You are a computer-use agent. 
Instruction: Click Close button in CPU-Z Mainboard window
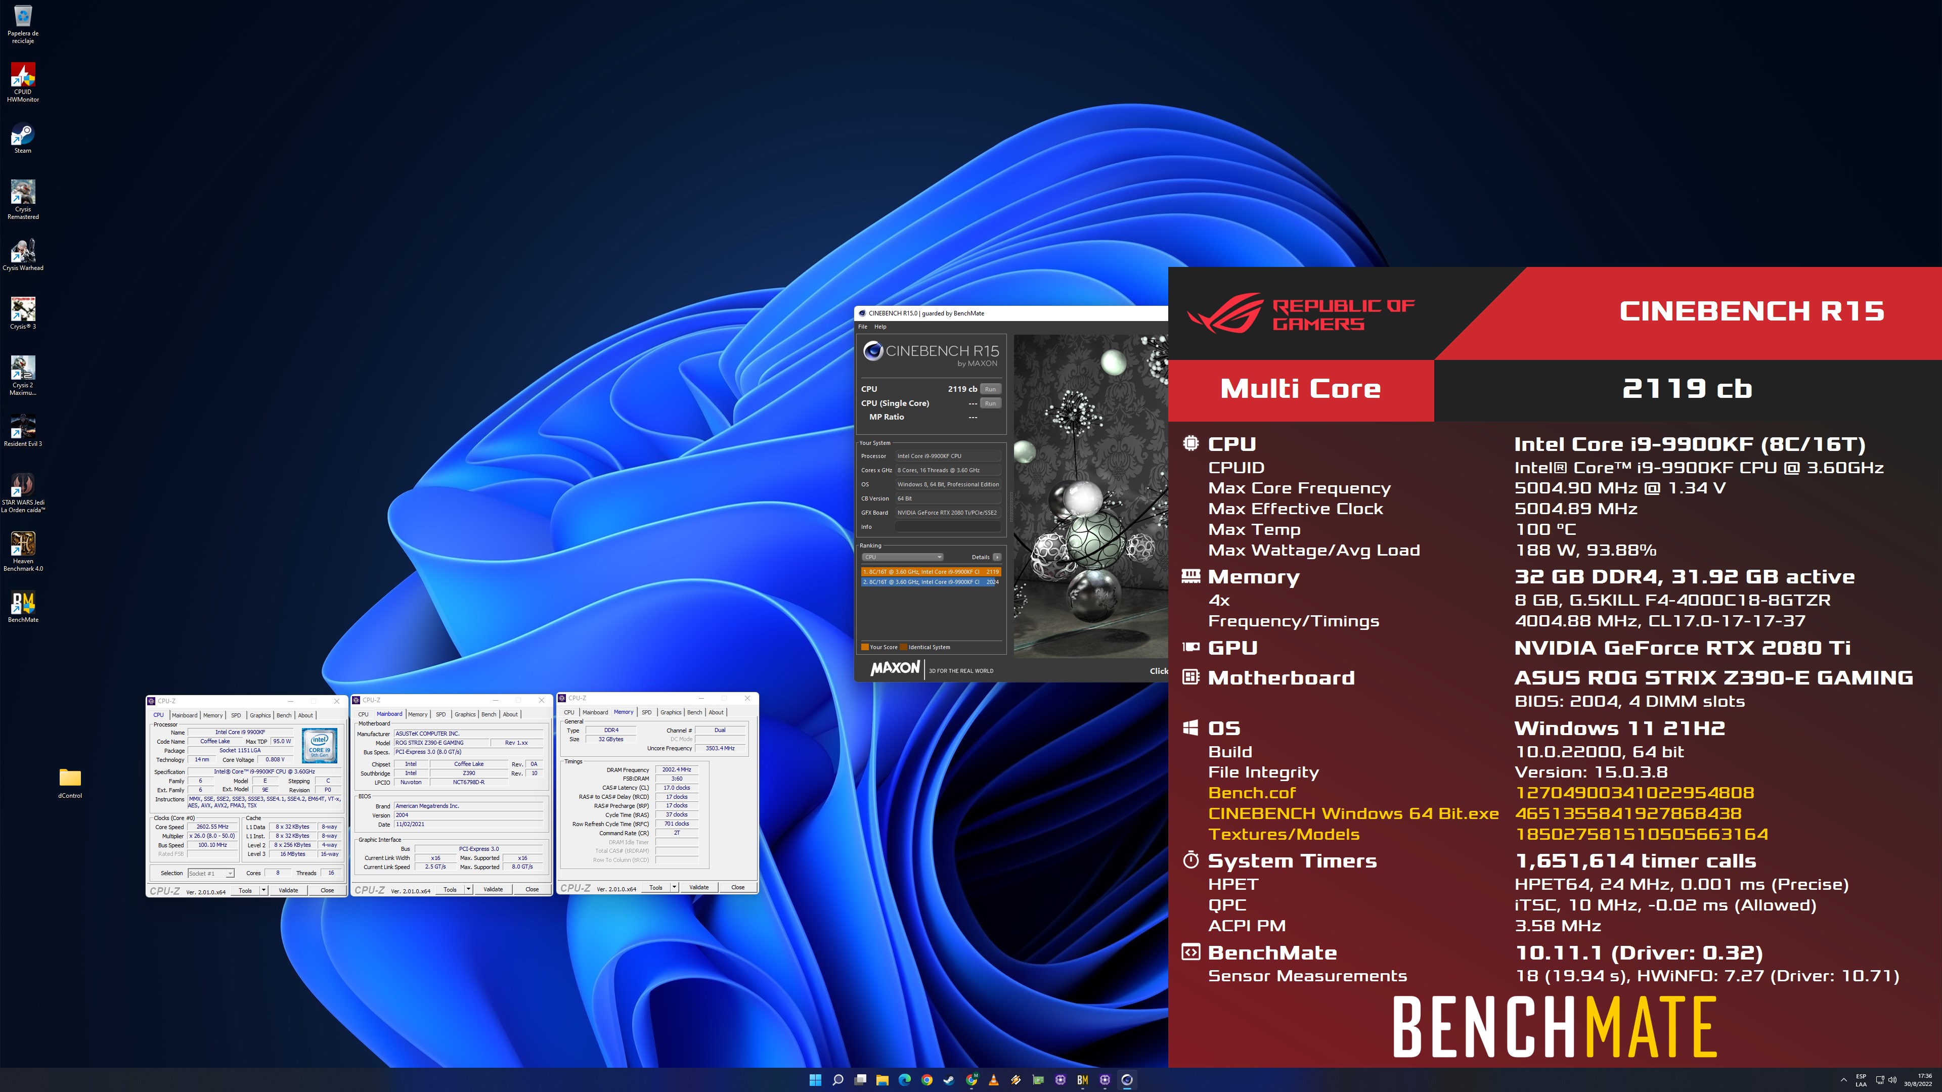[x=532, y=889]
